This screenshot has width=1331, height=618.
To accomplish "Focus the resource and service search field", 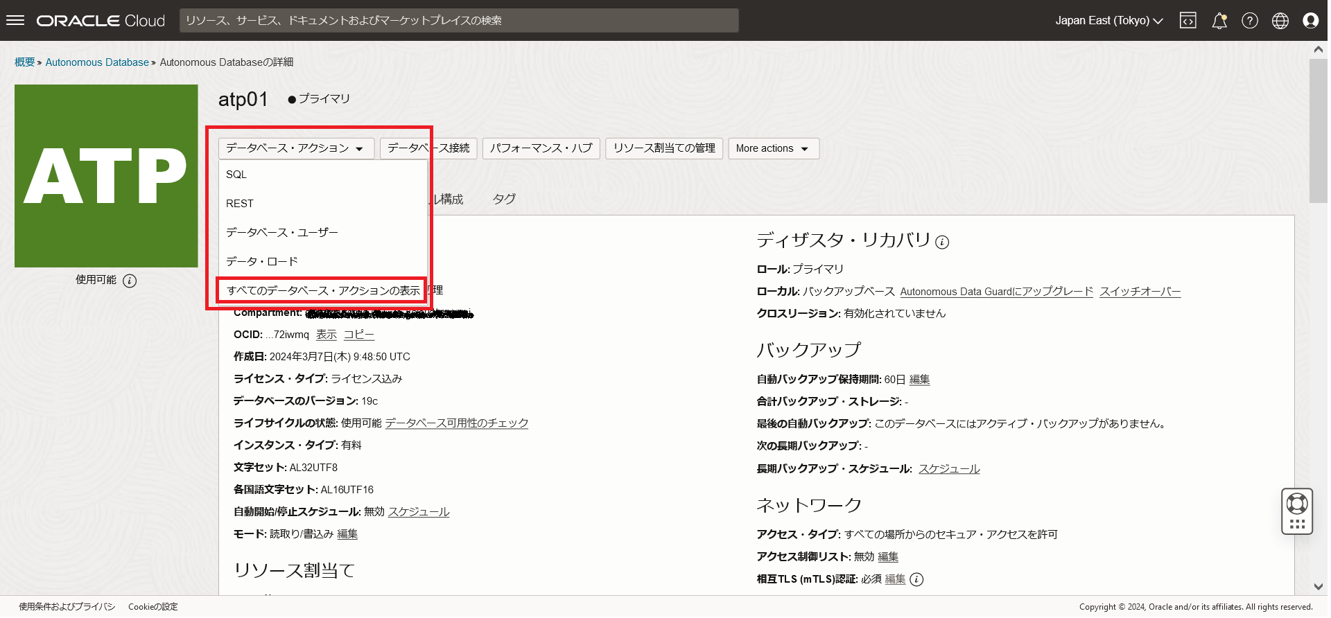I will pyautogui.click(x=460, y=21).
